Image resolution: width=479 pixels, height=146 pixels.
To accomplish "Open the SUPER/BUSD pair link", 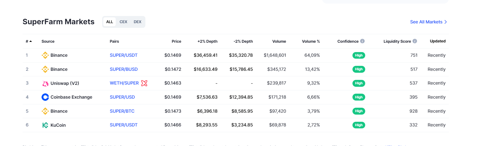I will point(124,69).
